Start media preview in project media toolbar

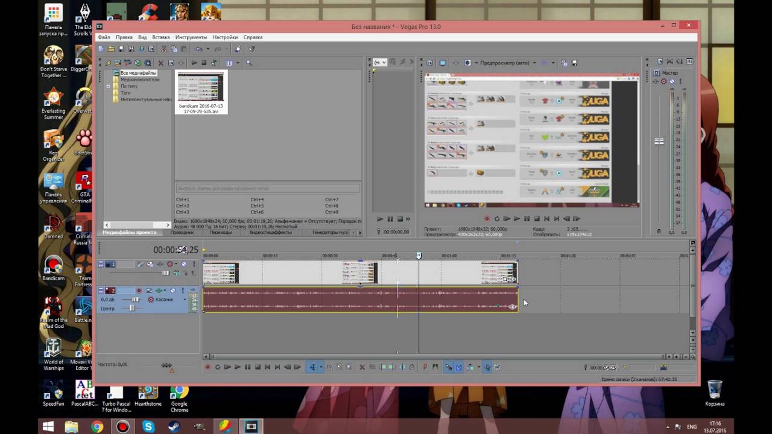194,63
